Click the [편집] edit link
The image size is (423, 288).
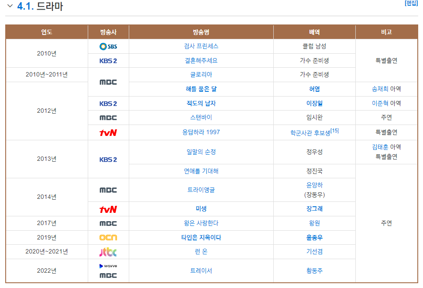pyautogui.click(x=411, y=3)
